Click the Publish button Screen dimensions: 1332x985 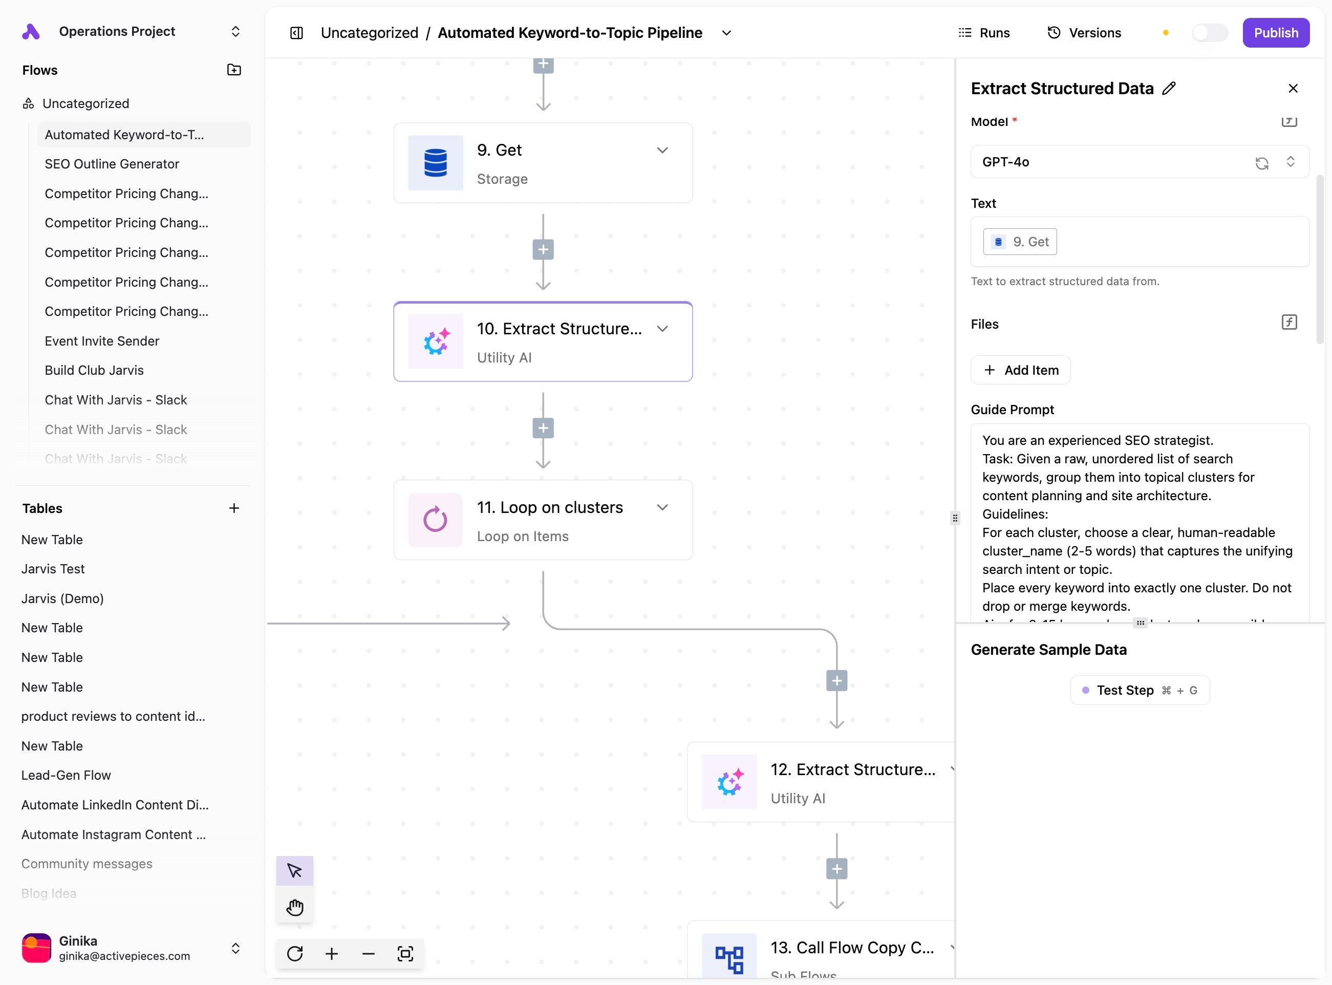point(1275,33)
